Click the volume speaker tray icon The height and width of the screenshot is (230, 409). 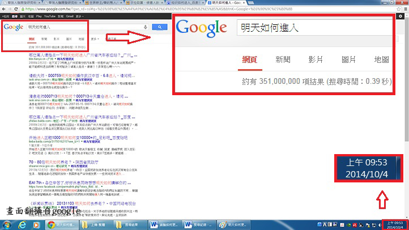380,225
